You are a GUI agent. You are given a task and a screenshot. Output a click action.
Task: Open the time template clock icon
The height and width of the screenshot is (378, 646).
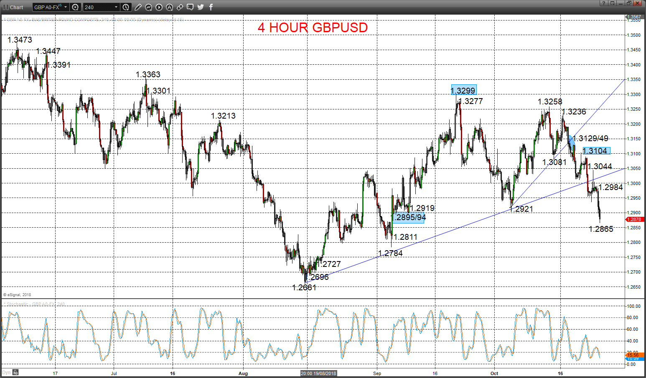coord(126,7)
